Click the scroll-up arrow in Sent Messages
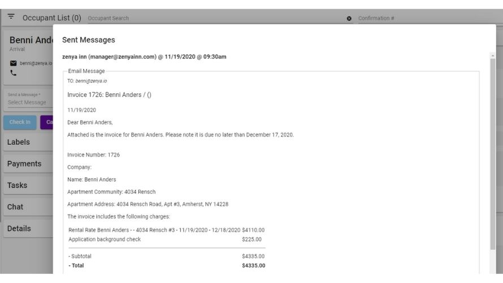 [492, 55]
